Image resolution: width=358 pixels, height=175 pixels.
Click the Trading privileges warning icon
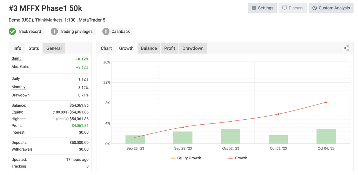[x=54, y=31]
